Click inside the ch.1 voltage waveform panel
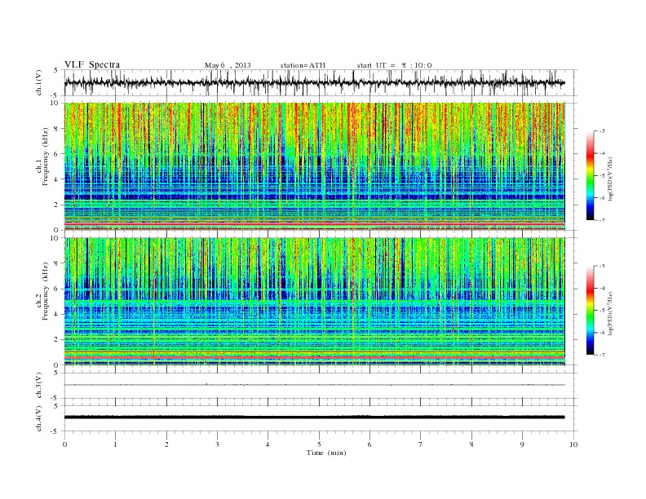This screenshot has width=646, height=499. [321, 82]
